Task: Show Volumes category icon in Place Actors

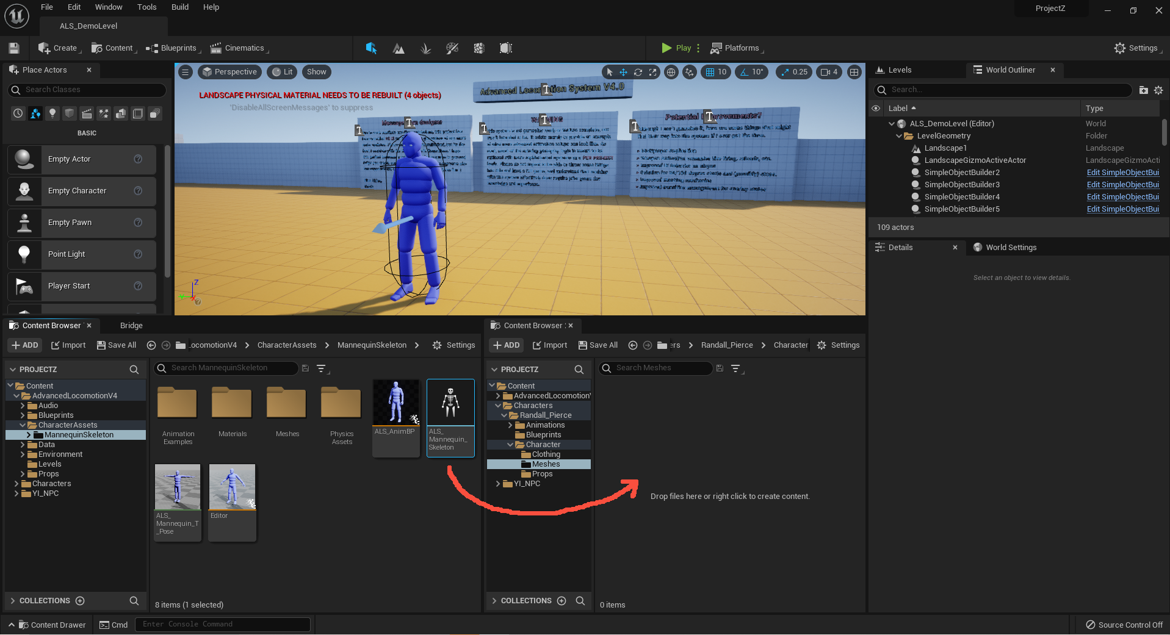Action: click(x=138, y=113)
